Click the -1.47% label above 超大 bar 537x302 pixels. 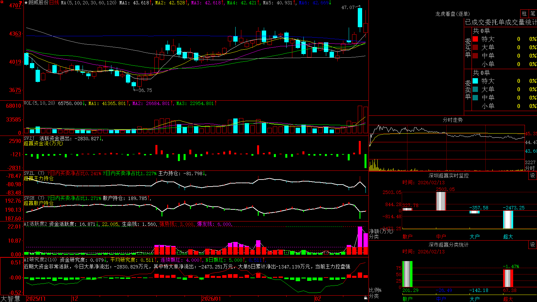[x=511, y=266]
